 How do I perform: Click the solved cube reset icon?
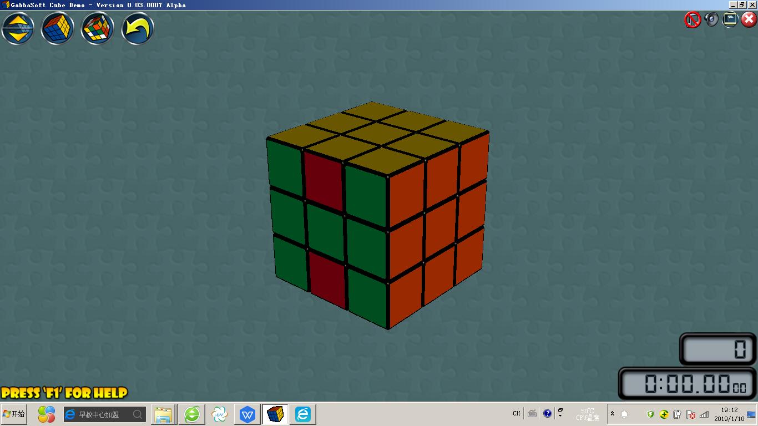click(x=57, y=29)
